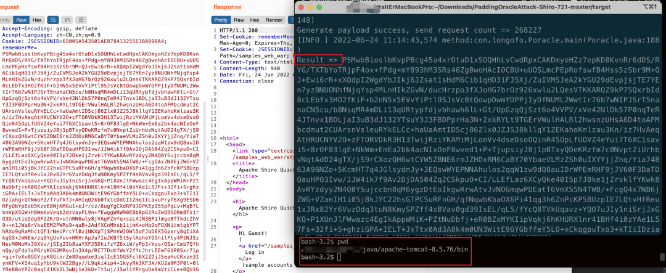Open the Request panel hamburger options menu
Viewport: 666px width, 273px height.
(81, 20)
